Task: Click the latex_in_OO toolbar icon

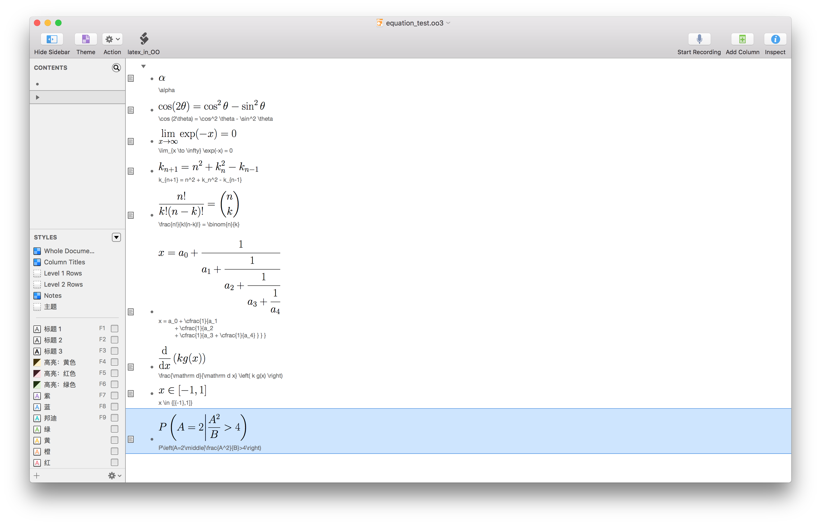Action: click(143, 38)
